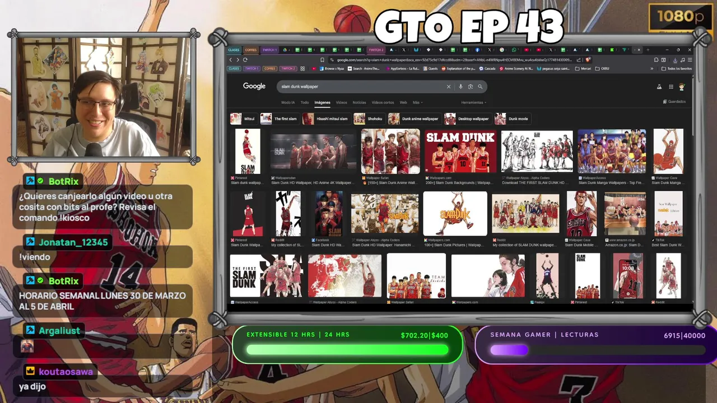Image resolution: width=717 pixels, height=403 pixels.
Task: Click the browser address bar URL
Action: point(454,60)
